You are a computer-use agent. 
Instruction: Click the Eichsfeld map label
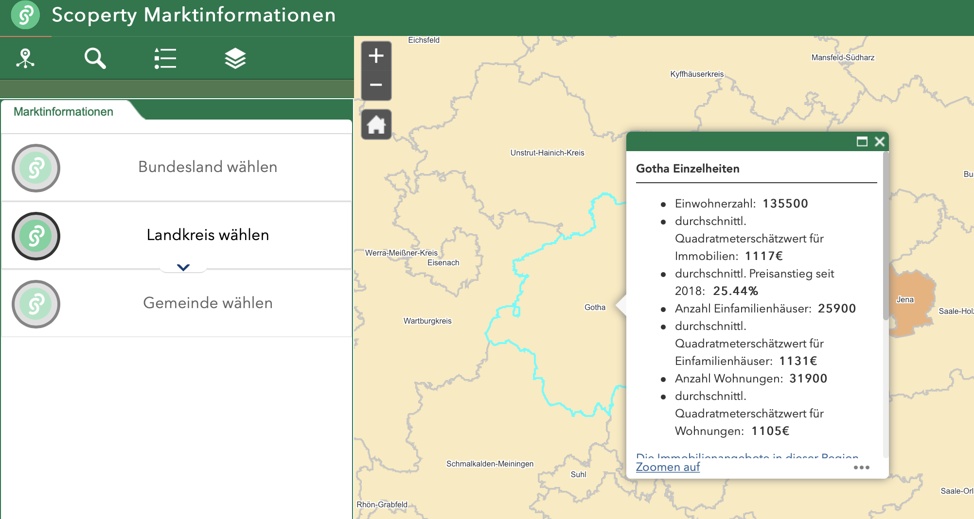point(424,40)
